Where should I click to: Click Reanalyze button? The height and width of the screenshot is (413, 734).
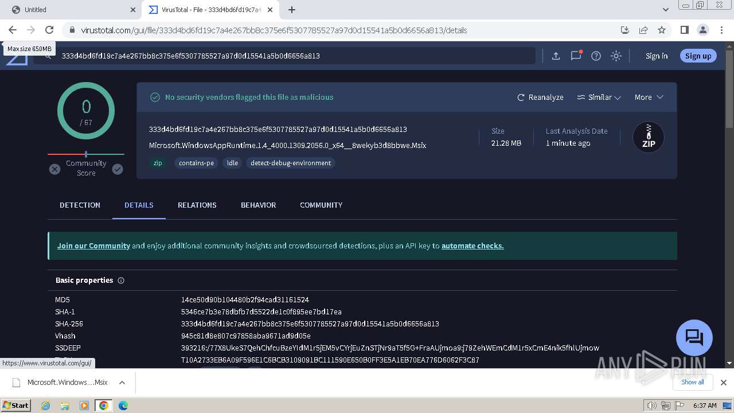pos(540,98)
